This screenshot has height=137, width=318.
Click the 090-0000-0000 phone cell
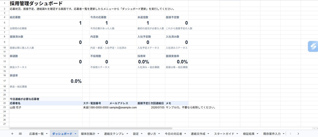click(x=99, y=107)
